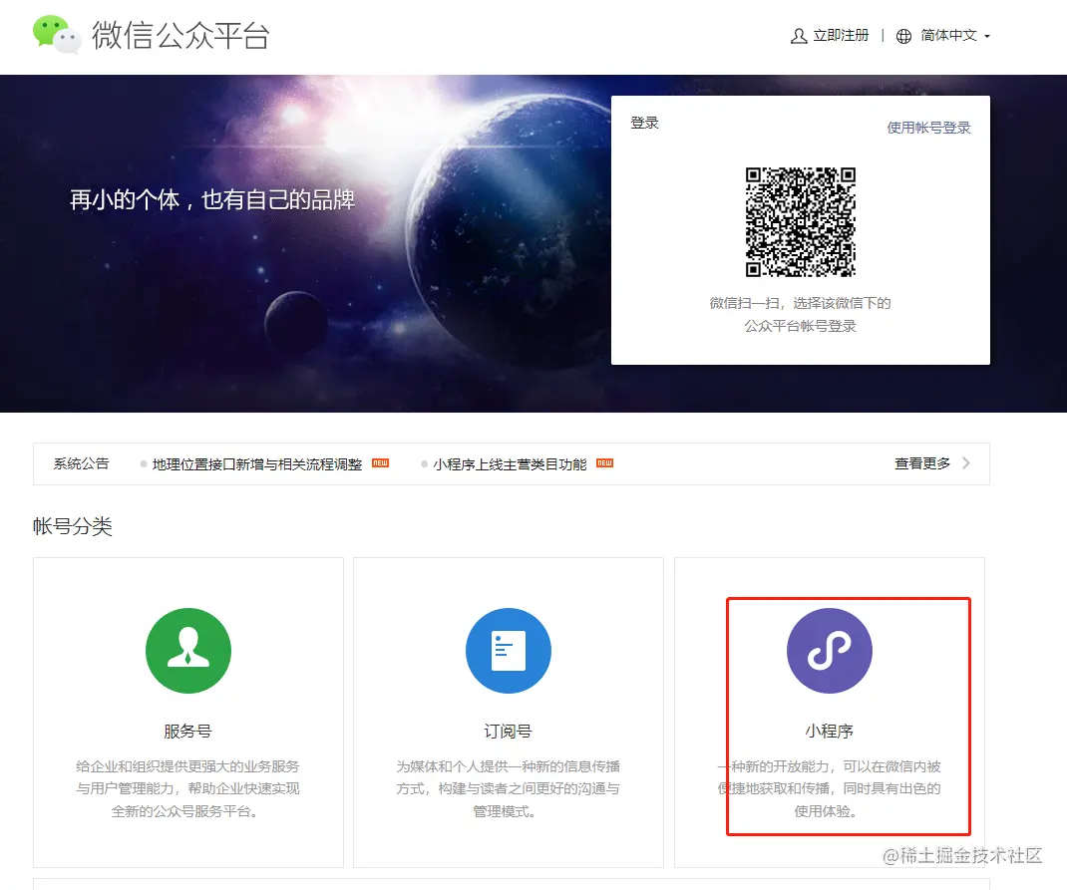This screenshot has height=890, width=1067.
Task: Click the 小程序 description text
Action: point(829,788)
